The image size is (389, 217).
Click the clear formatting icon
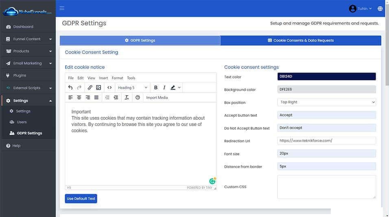coord(127,98)
